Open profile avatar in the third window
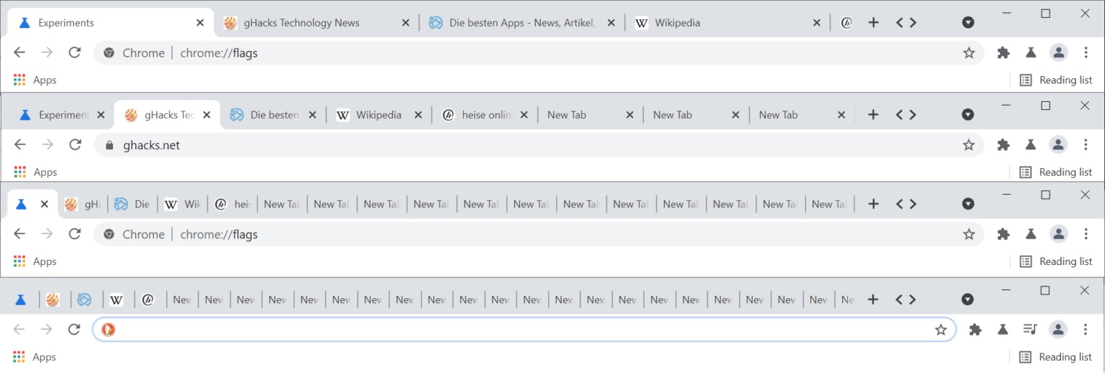The image size is (1105, 382). coord(1058,233)
